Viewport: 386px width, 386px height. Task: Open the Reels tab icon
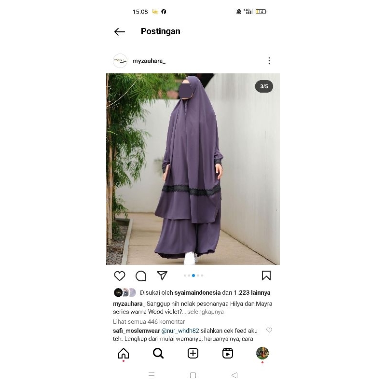pos(227,353)
